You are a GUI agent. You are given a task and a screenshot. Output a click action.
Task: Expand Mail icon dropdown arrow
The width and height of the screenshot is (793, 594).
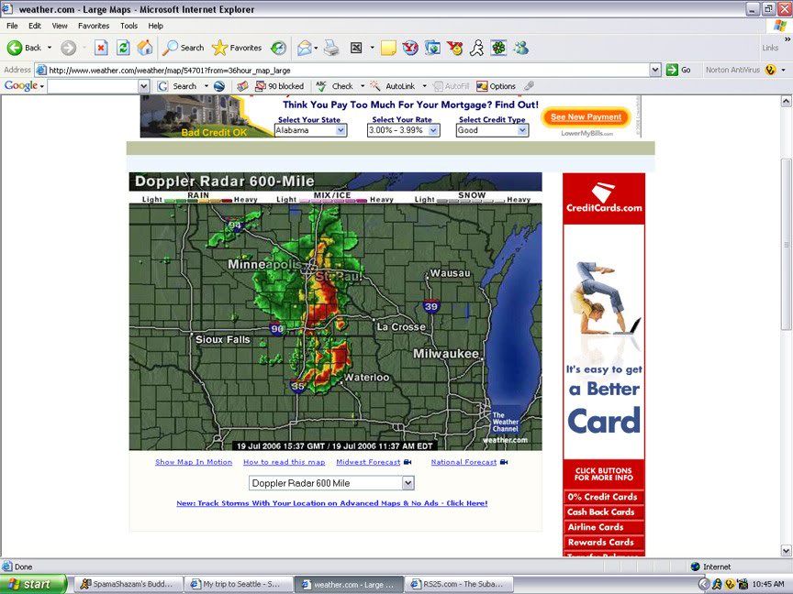pyautogui.click(x=316, y=48)
